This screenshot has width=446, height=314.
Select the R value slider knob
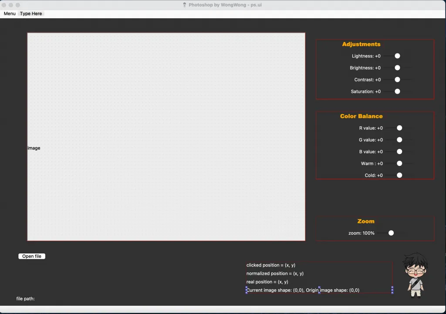click(x=399, y=128)
